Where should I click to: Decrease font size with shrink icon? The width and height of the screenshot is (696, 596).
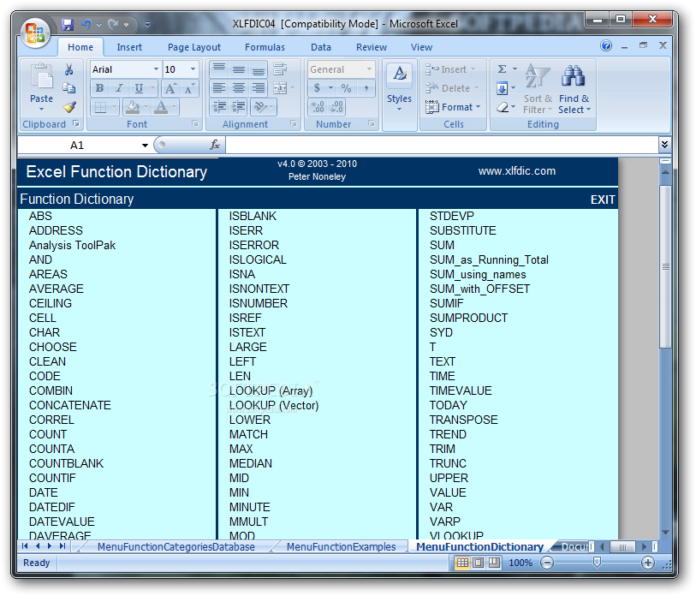pos(189,88)
